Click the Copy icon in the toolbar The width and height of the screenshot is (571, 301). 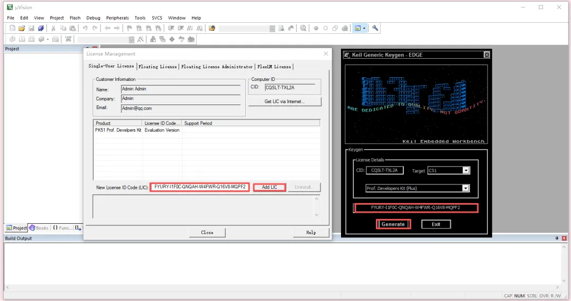[63, 28]
